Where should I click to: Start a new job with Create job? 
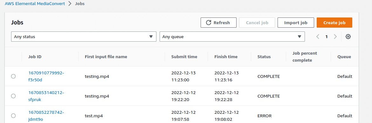point(334,23)
